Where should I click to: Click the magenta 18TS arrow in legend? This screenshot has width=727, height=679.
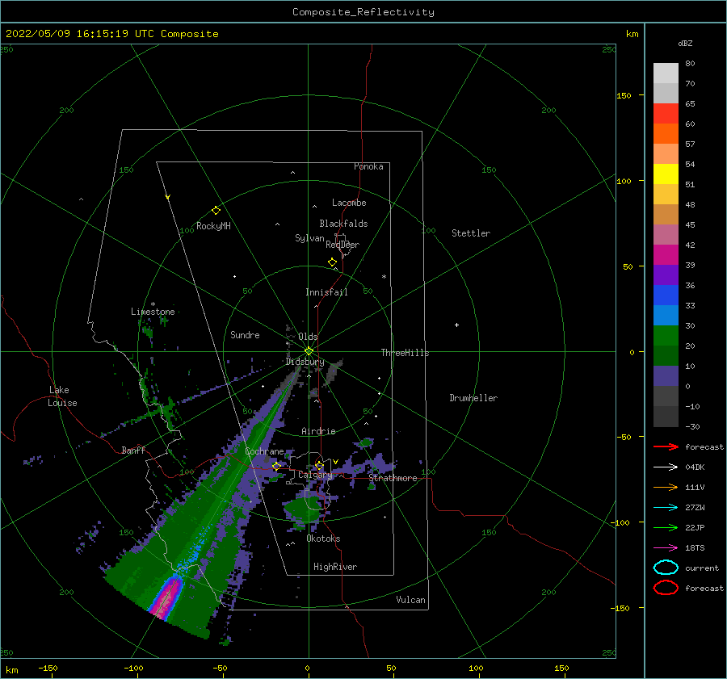coord(666,548)
